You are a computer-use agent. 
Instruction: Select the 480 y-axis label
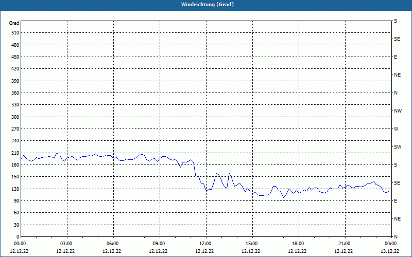click(15, 45)
